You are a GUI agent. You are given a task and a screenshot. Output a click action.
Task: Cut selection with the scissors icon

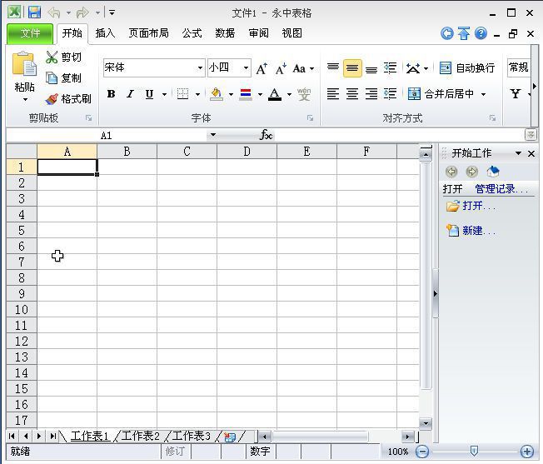point(52,57)
